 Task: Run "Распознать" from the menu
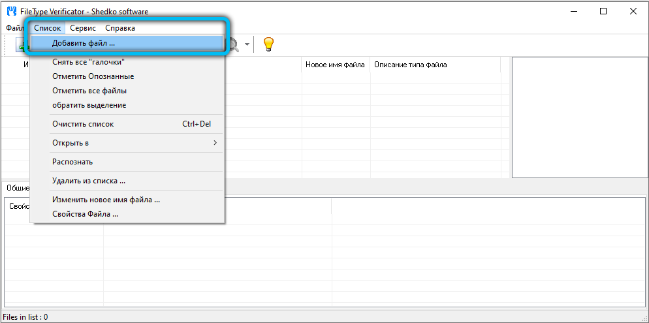point(72,162)
